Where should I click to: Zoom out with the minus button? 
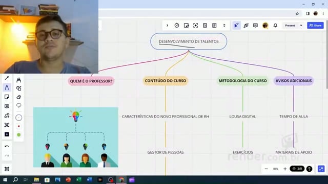[x=266, y=169]
